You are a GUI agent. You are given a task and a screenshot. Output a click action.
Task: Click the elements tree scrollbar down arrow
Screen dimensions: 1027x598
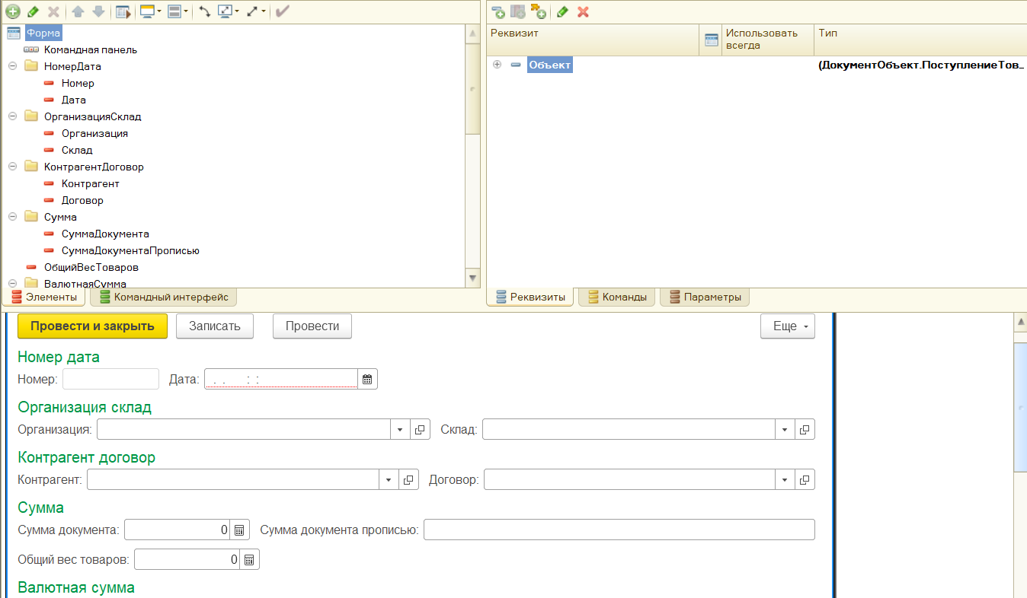pyautogui.click(x=472, y=278)
